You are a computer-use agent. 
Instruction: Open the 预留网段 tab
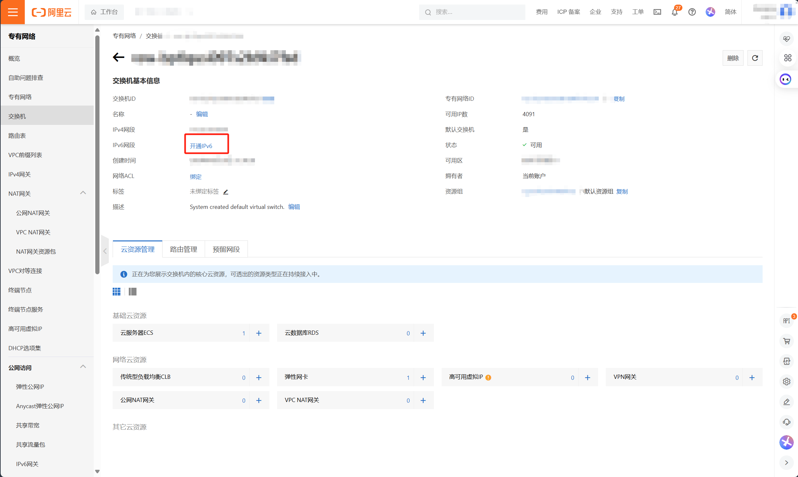(x=226, y=249)
